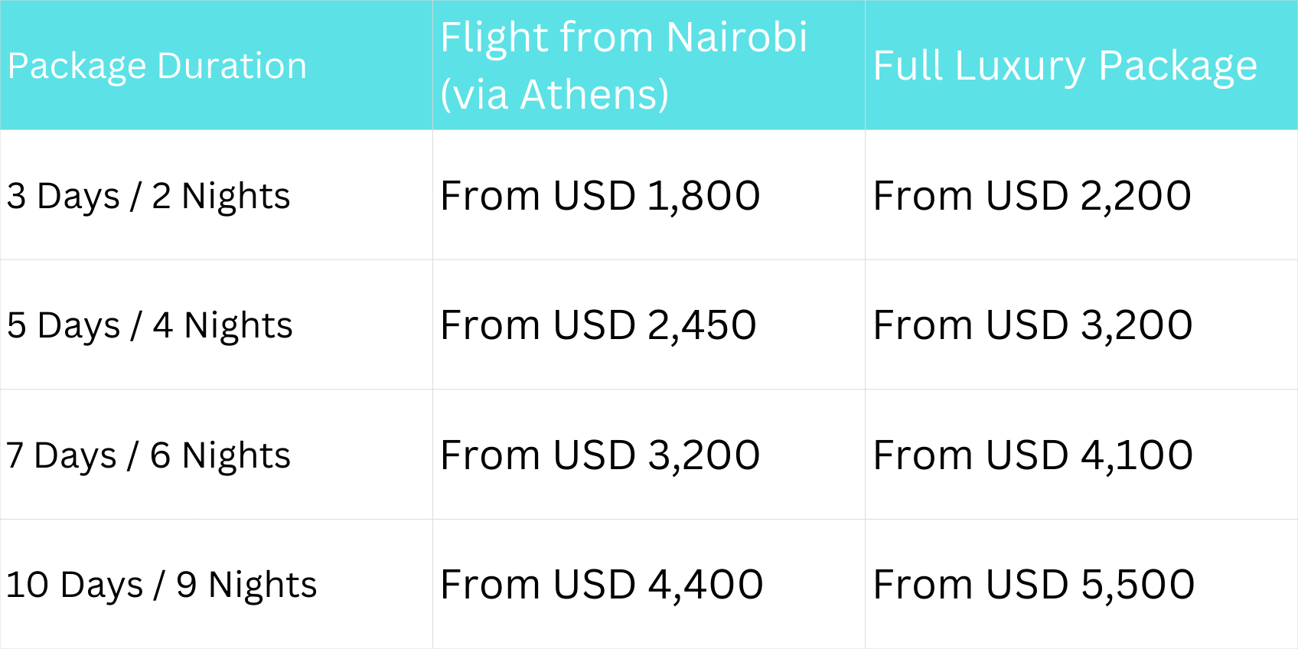The height and width of the screenshot is (649, 1298).
Task: Select the "Full Luxury Package" column header
Action: click(1065, 66)
